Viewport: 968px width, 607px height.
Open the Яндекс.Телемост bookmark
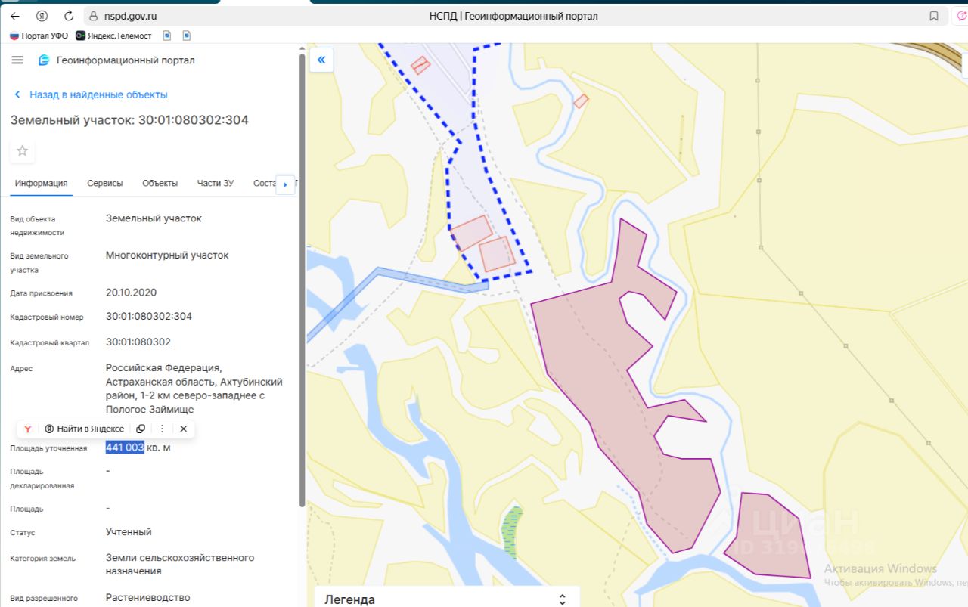(113, 36)
